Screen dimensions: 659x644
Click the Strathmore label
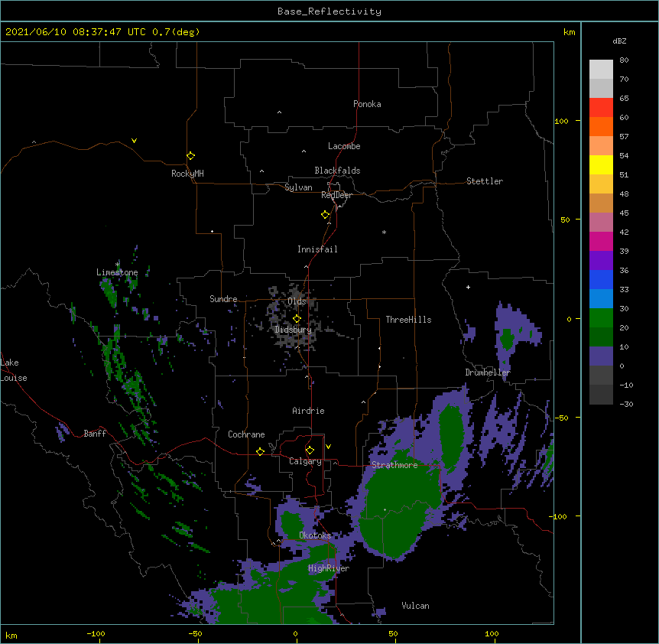[x=394, y=465]
